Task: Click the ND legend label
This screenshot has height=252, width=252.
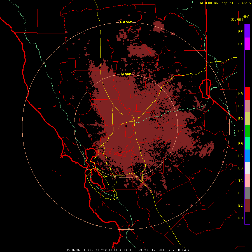Action: point(240,218)
